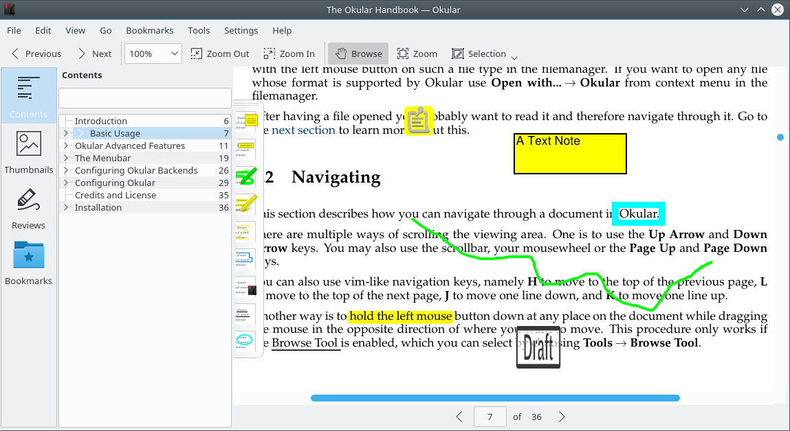Open the Settings menu

[x=241, y=30]
